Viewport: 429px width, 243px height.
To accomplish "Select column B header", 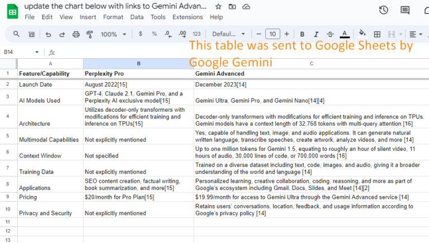I will [139, 64].
